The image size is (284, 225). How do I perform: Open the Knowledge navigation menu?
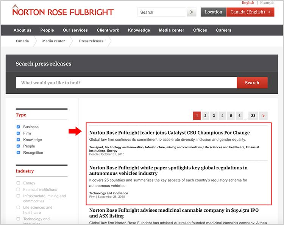(x=139, y=30)
